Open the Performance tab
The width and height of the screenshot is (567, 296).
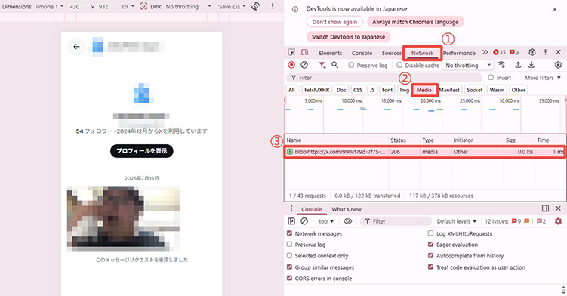click(459, 53)
